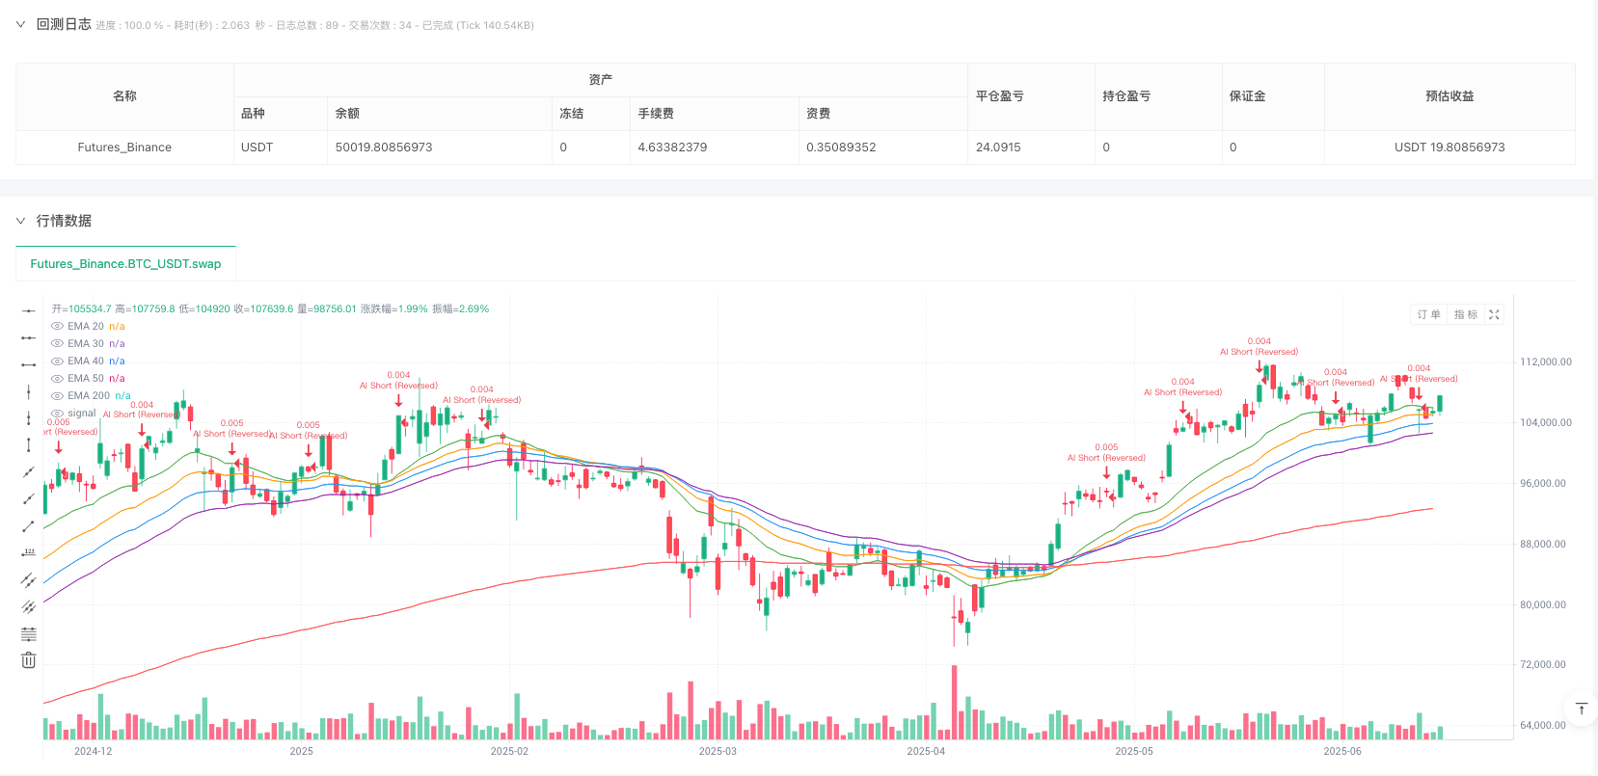Hide the EMA 20 indicator via eye icon
This screenshot has width=1598, height=776.
click(57, 327)
